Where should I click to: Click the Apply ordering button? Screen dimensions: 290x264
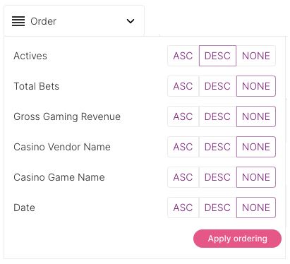click(237, 239)
